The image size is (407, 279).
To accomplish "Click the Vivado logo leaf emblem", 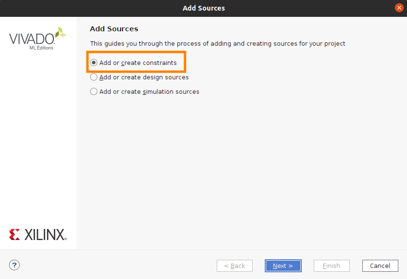I will pos(61,33).
